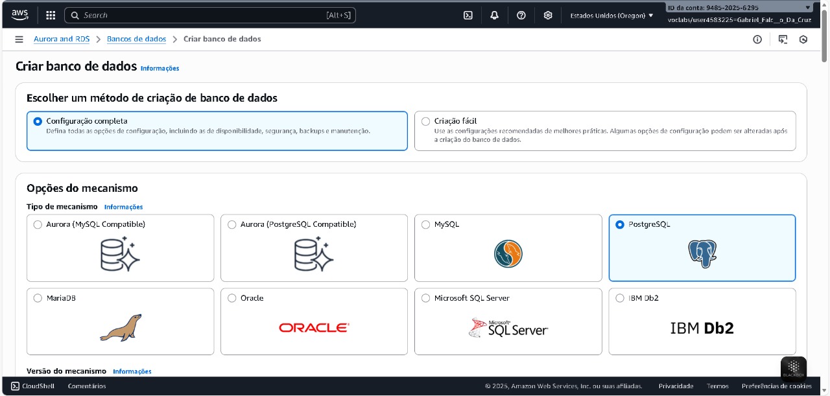The height and width of the screenshot is (396, 830).
Task: Choose MySQL as the engine type
Action: pyautogui.click(x=425, y=225)
